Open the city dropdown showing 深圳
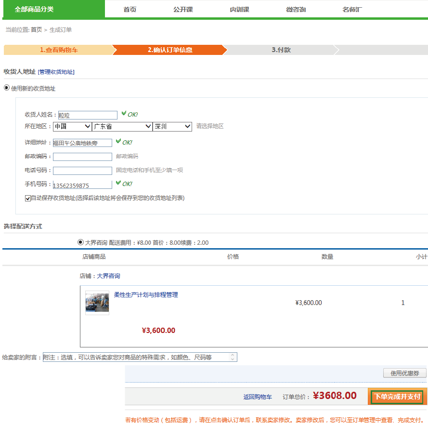Image resolution: width=428 pixels, height=425 pixels. click(x=172, y=126)
